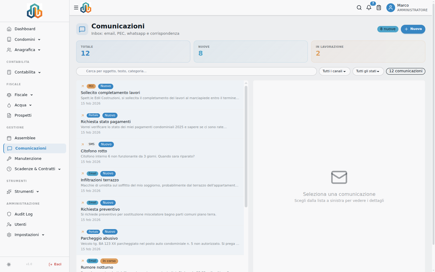
Task: Open Sollecito completamento lavori message
Action: point(160,95)
